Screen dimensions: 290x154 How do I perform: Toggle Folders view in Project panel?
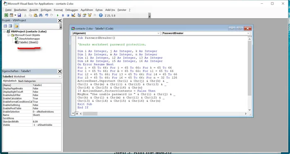[x=16, y=26]
